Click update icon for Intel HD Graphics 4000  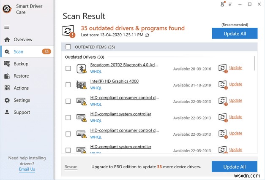pyautogui.click(x=222, y=84)
